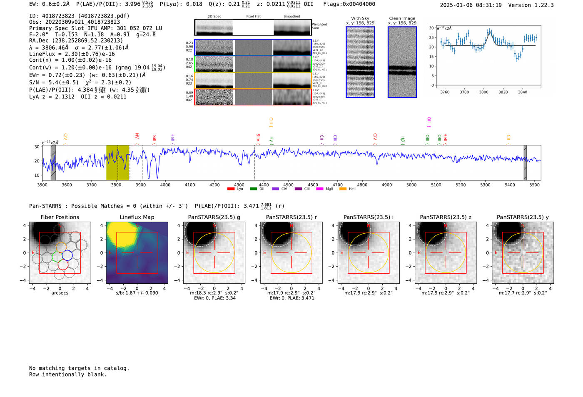This screenshot has width=583, height=397.
Task: Click 'EWr: 0, PLAE: 3.471' under r panel
Action: [291, 298]
